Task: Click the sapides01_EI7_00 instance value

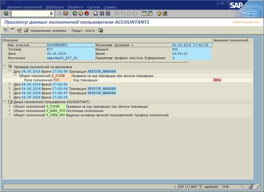Action: point(62,58)
